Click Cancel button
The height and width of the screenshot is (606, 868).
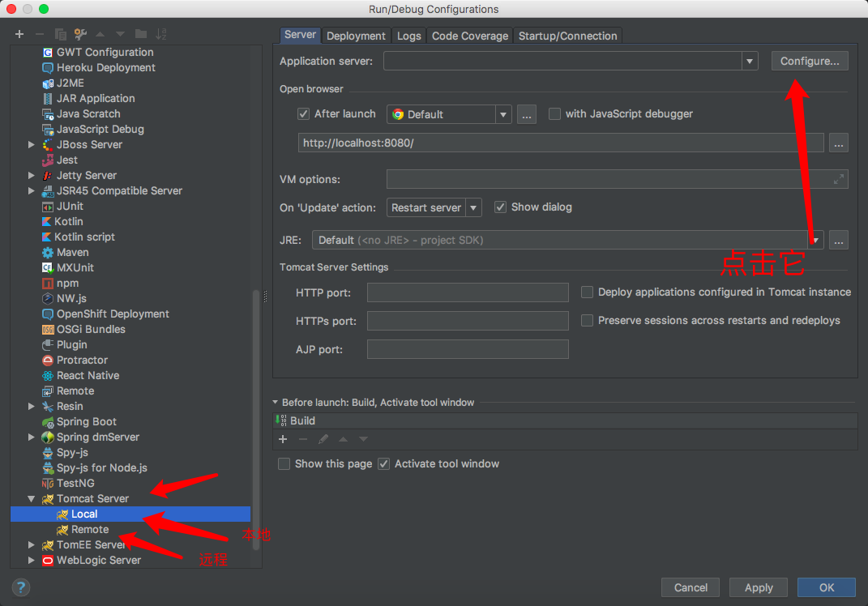[x=691, y=587]
